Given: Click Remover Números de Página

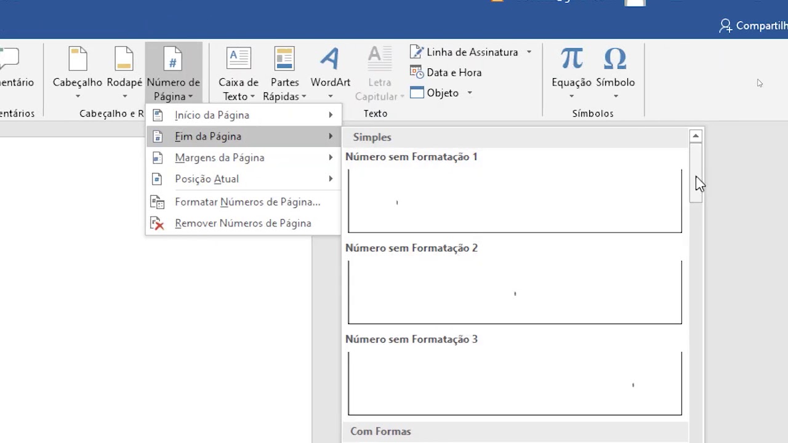Looking at the screenshot, I should (x=243, y=223).
